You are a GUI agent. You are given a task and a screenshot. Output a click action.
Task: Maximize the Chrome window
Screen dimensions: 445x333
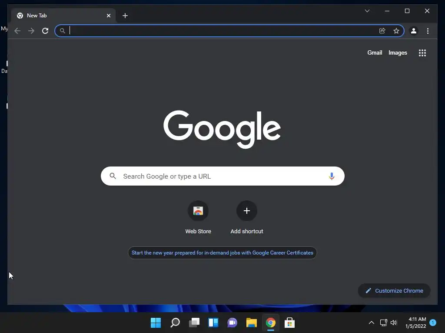(x=407, y=11)
